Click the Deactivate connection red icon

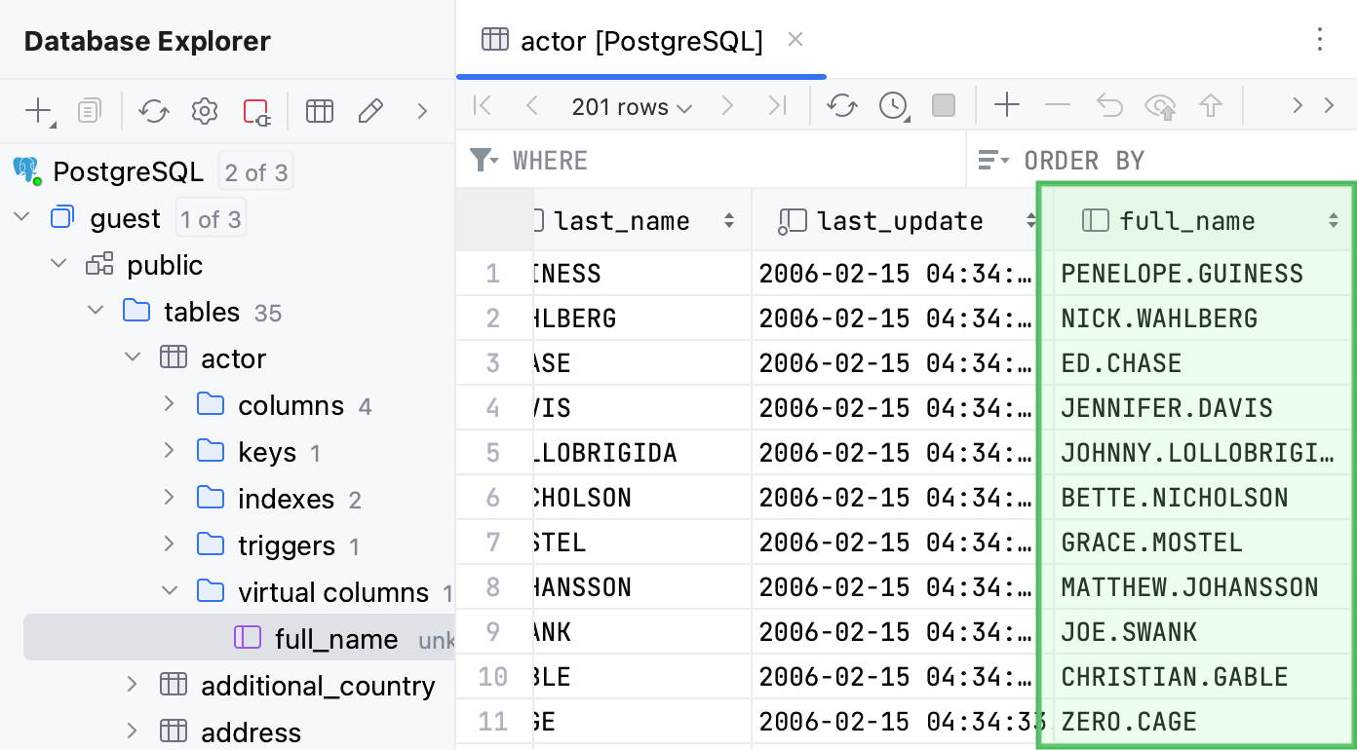(x=256, y=111)
